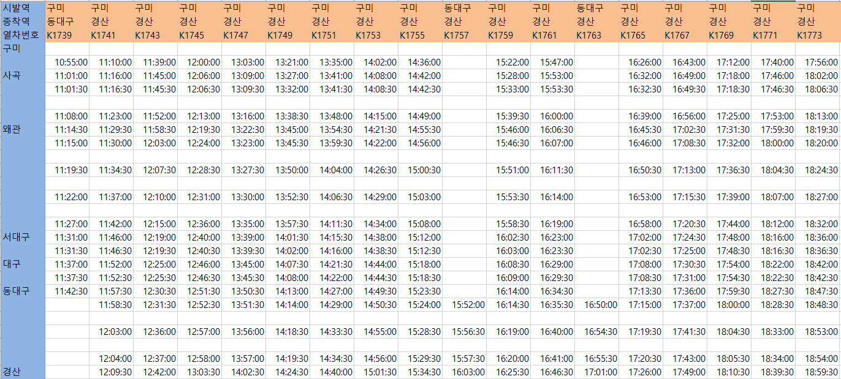
Task: Click the 13:21:00 time cell
Action: point(288,62)
